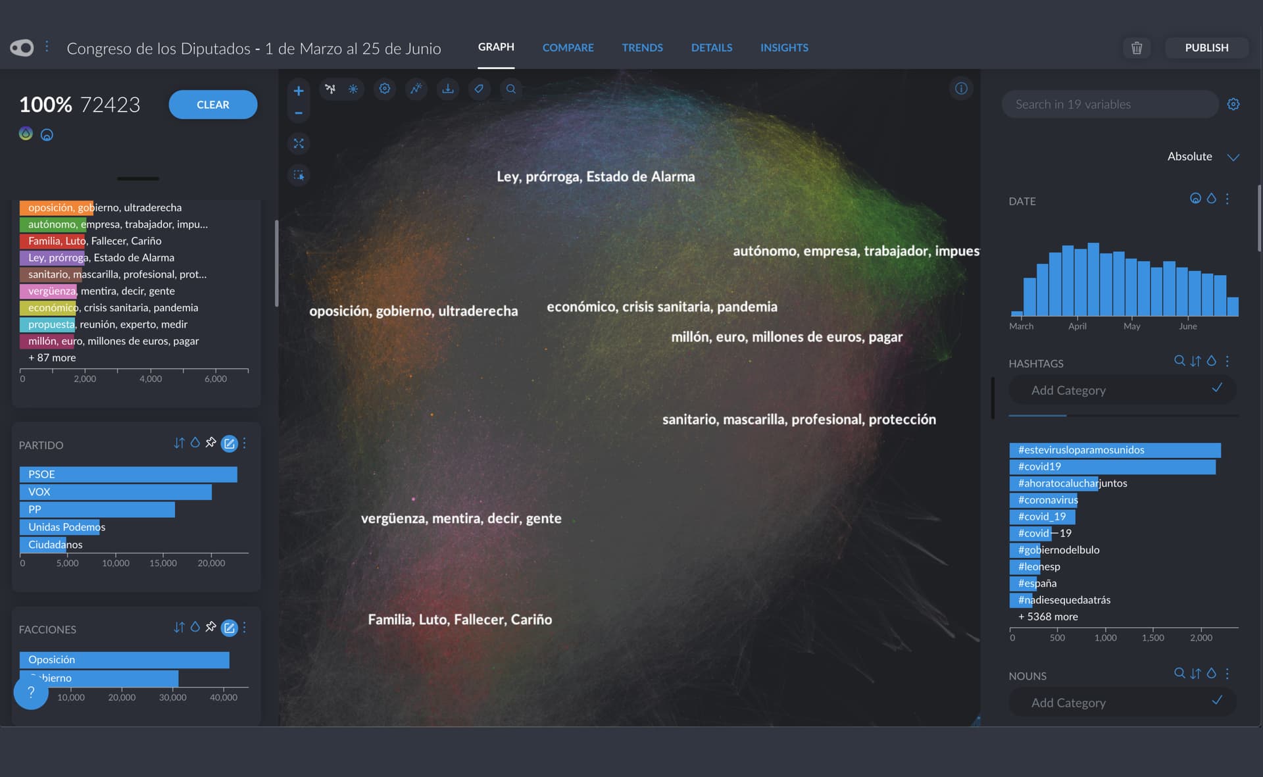1263x777 pixels.
Task: Click the tag labels icon in graph toolbar
Action: 480,89
